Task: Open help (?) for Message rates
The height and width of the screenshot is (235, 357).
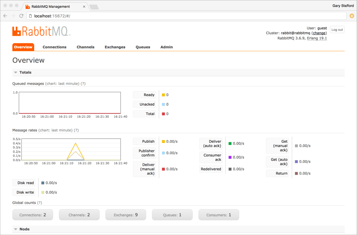Action: pyautogui.click(x=76, y=130)
